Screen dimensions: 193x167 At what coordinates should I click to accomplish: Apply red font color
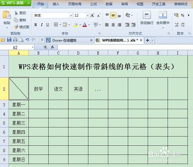click(85, 25)
